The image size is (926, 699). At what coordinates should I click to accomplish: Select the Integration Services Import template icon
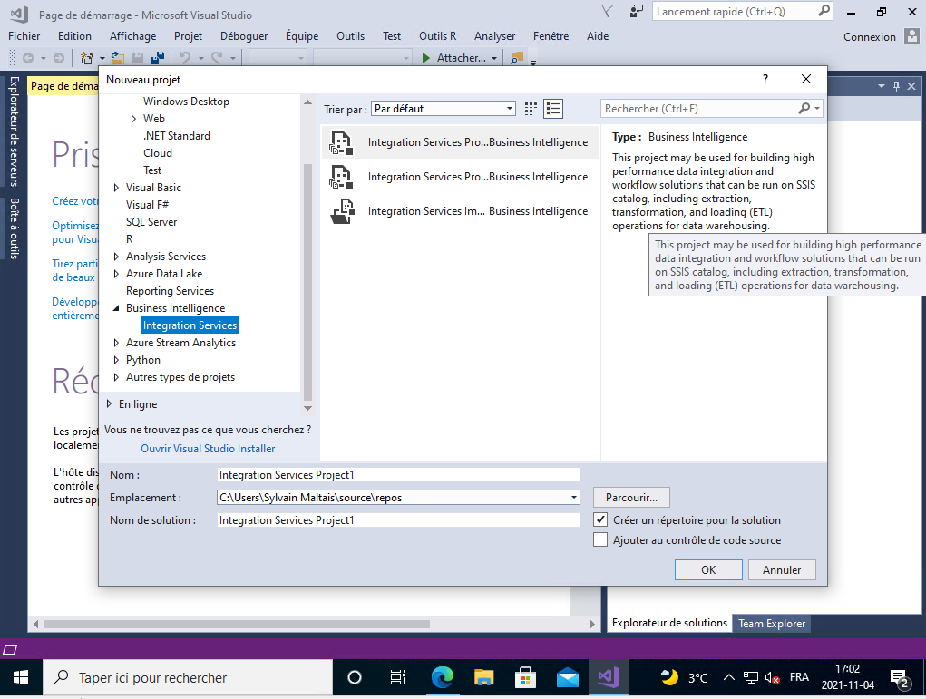tap(341, 211)
